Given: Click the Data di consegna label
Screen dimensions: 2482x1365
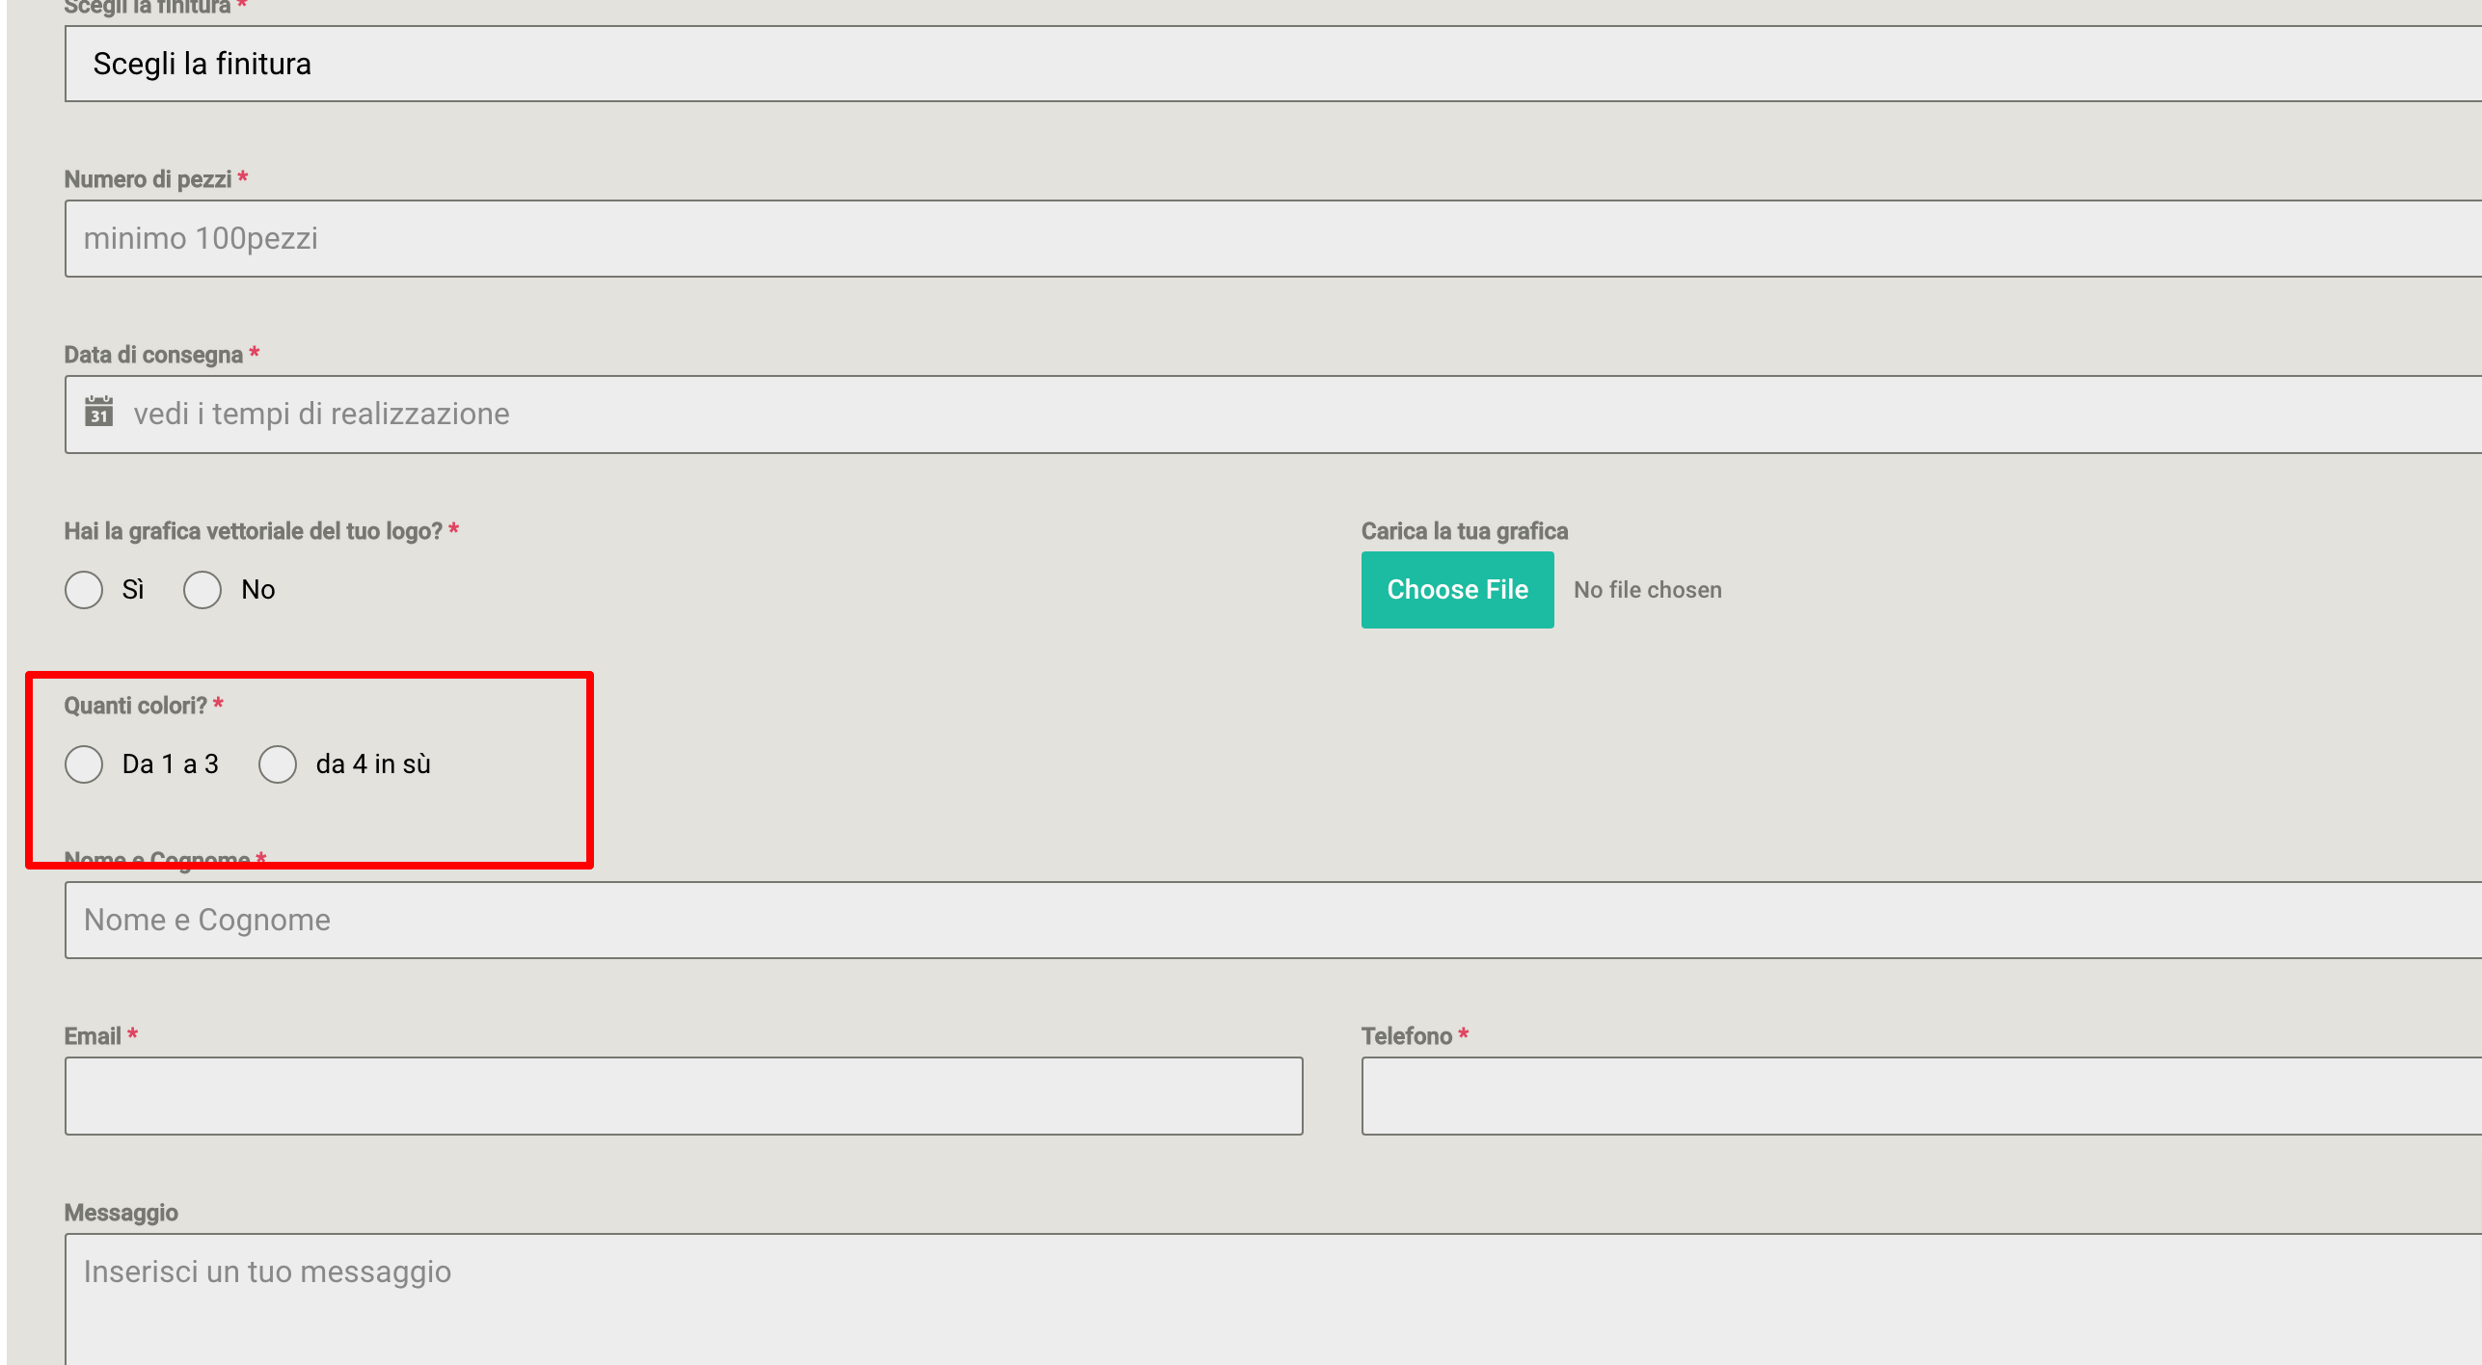Looking at the screenshot, I should coord(153,355).
